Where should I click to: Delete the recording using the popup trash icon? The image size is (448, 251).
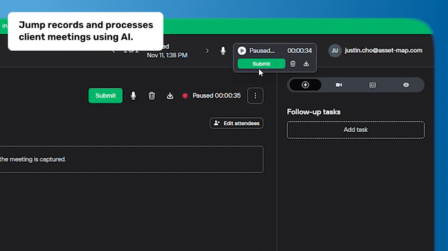[x=293, y=64]
